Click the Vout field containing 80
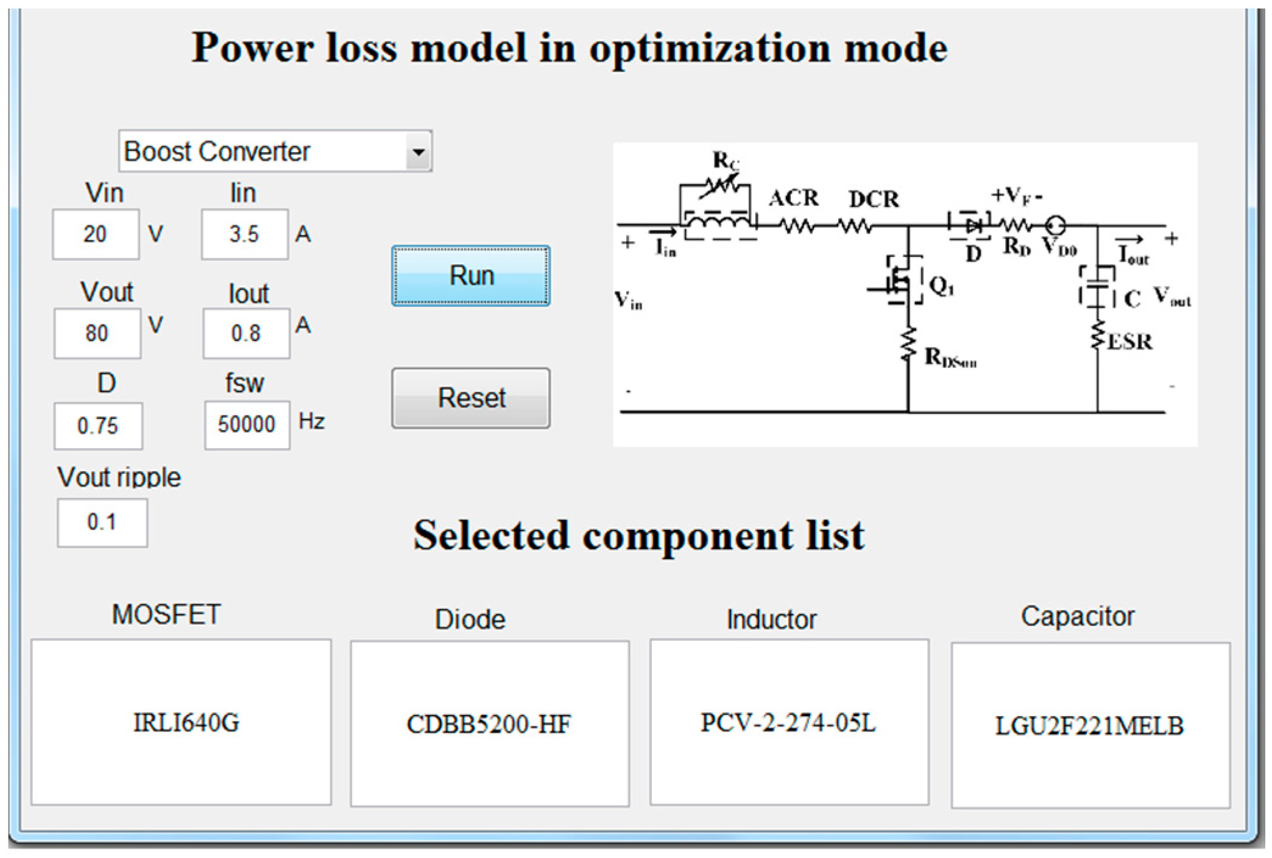 tap(97, 334)
